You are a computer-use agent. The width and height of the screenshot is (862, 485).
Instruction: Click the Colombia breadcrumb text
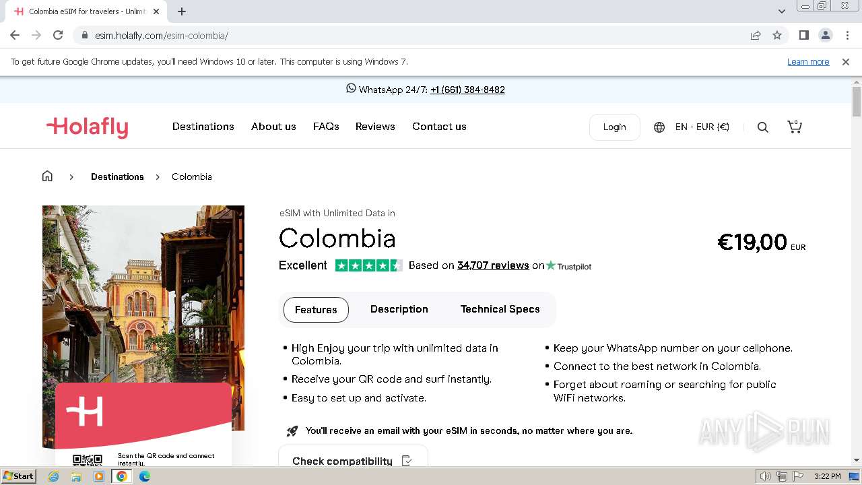click(x=192, y=176)
